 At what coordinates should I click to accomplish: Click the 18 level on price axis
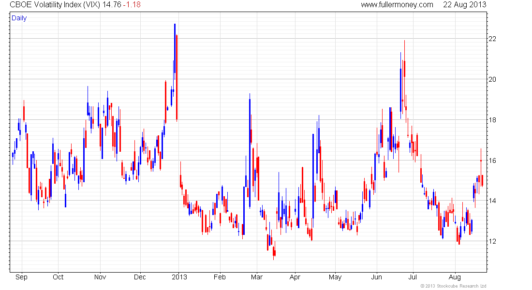(492, 120)
